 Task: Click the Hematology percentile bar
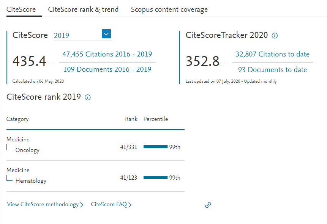(155, 177)
